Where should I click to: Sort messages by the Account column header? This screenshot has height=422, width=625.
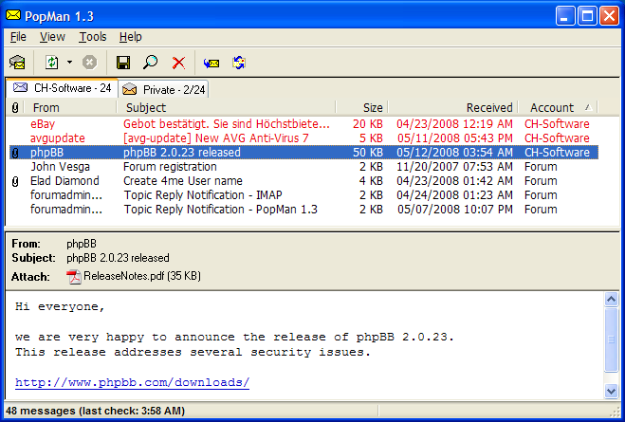[x=558, y=107]
